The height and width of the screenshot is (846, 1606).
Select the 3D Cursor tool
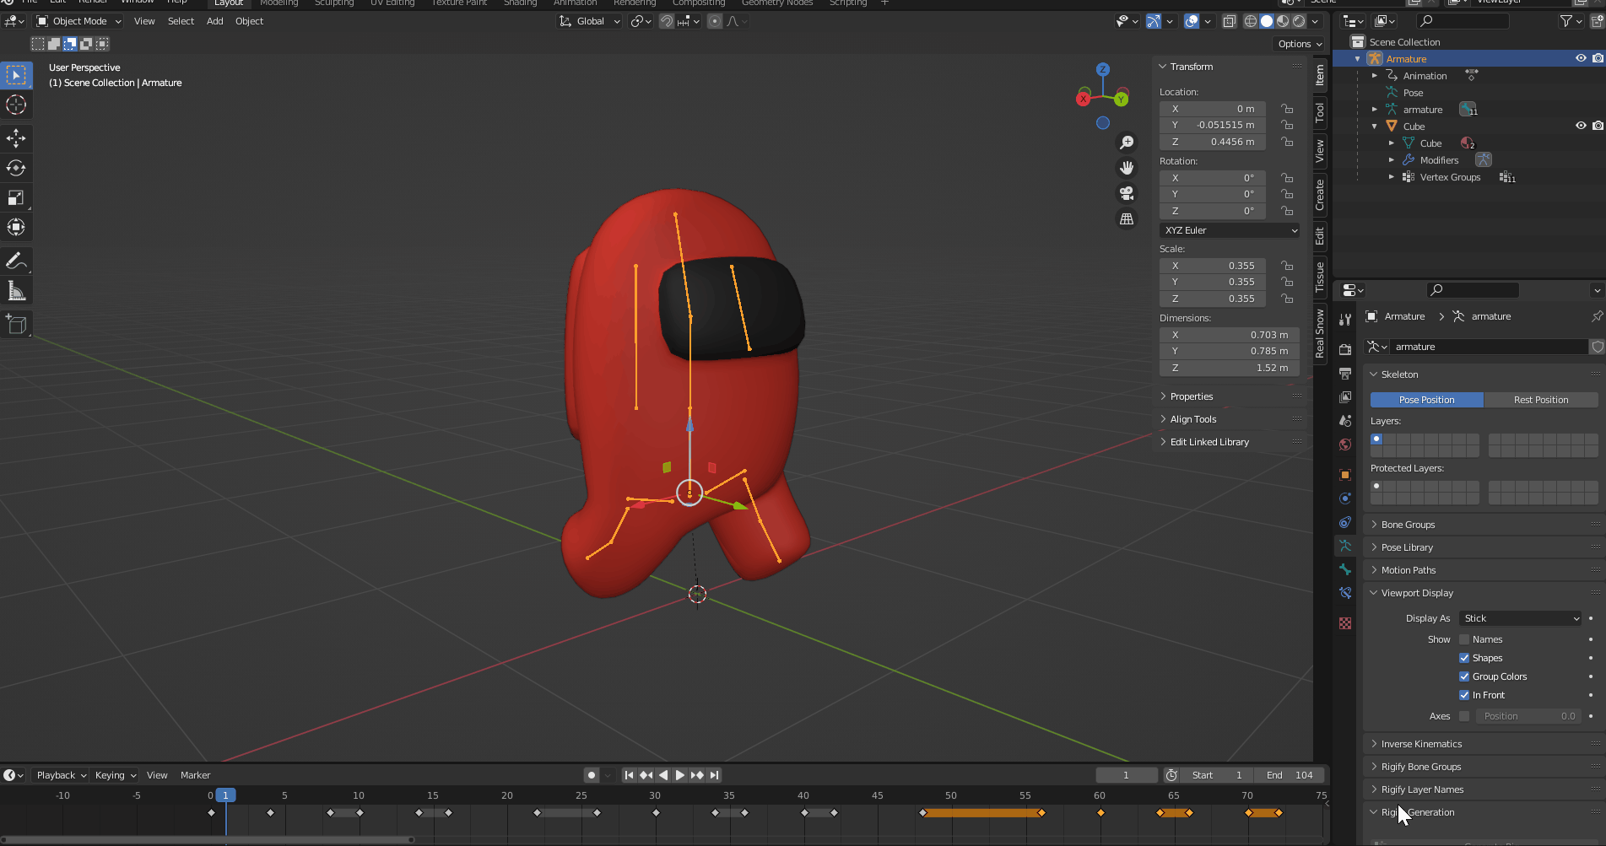(16, 105)
